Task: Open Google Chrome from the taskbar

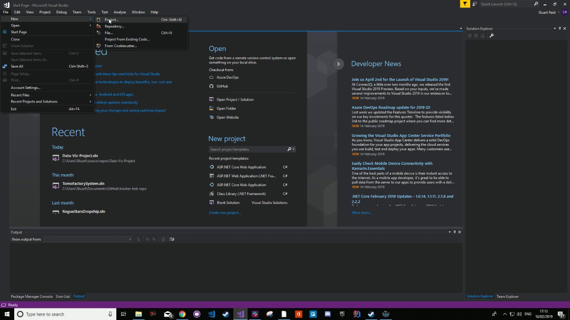Action: (182, 314)
